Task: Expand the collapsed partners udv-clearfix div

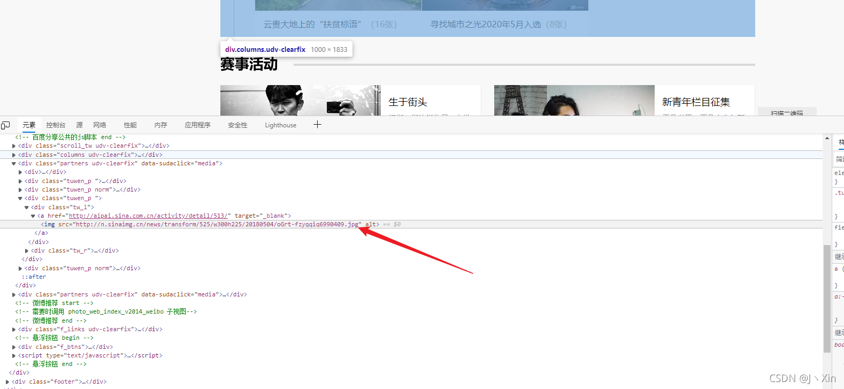Action: point(14,294)
